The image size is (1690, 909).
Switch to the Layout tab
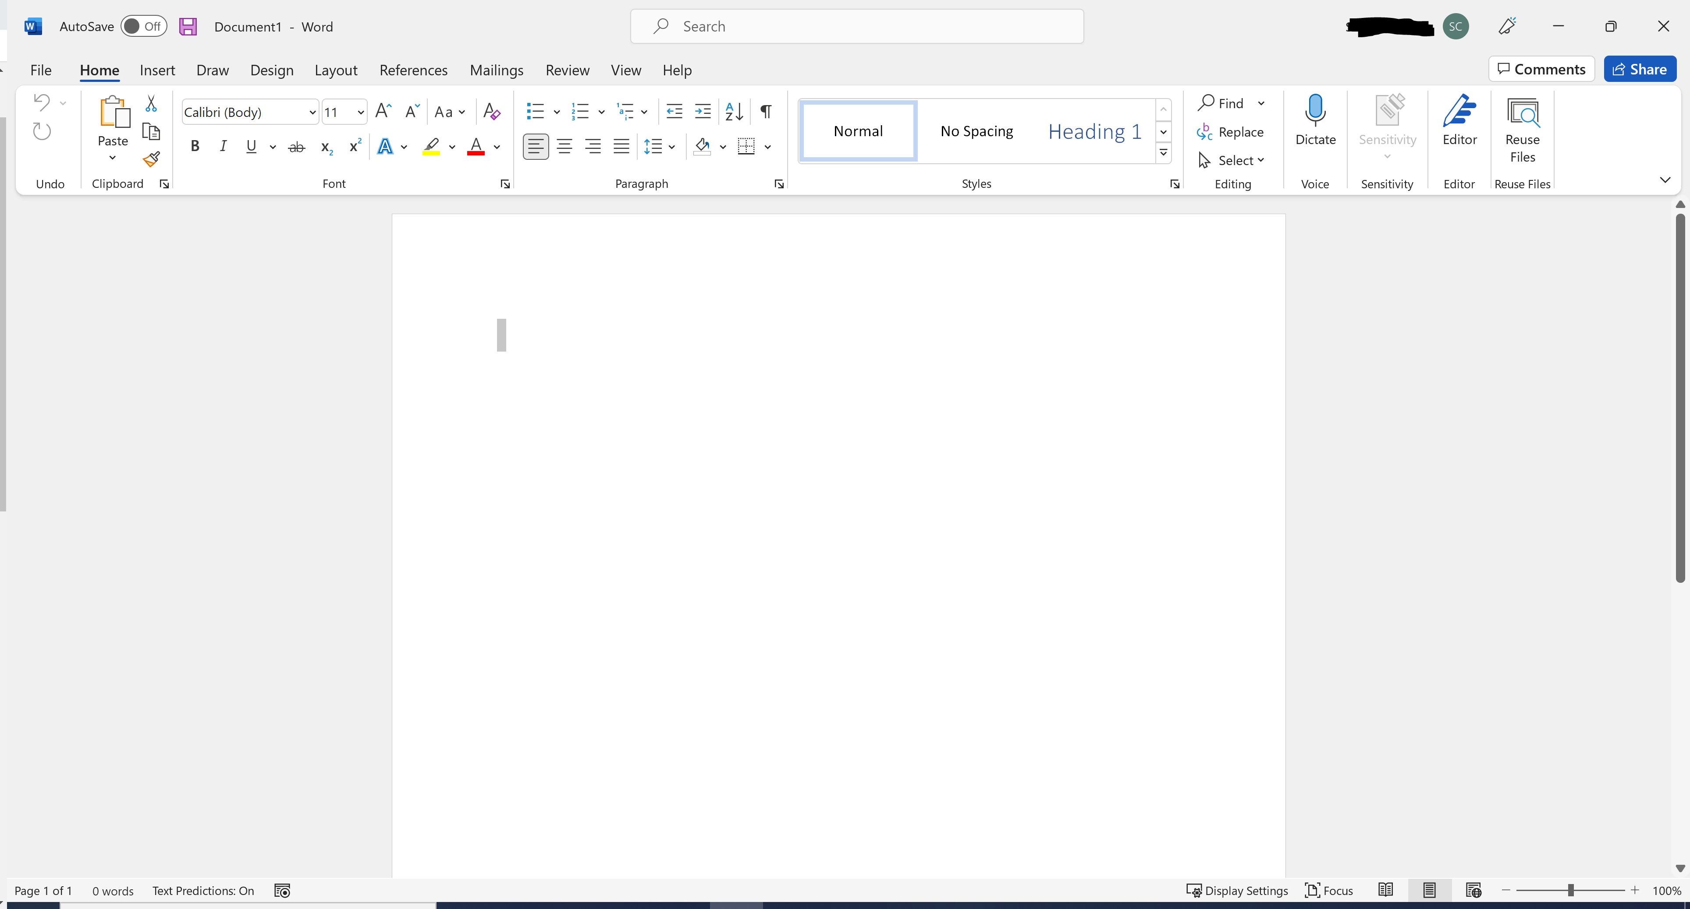pyautogui.click(x=336, y=70)
